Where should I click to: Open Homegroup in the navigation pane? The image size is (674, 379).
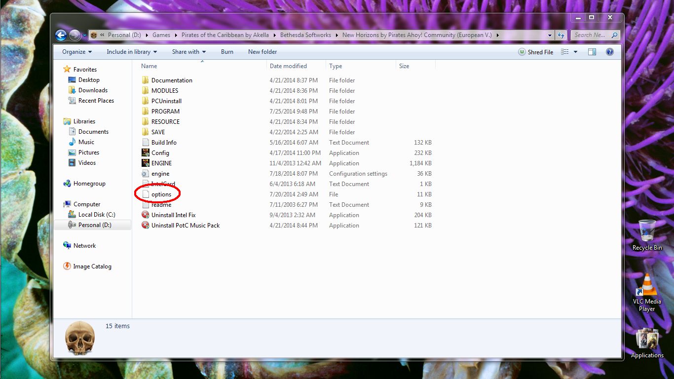pos(89,184)
